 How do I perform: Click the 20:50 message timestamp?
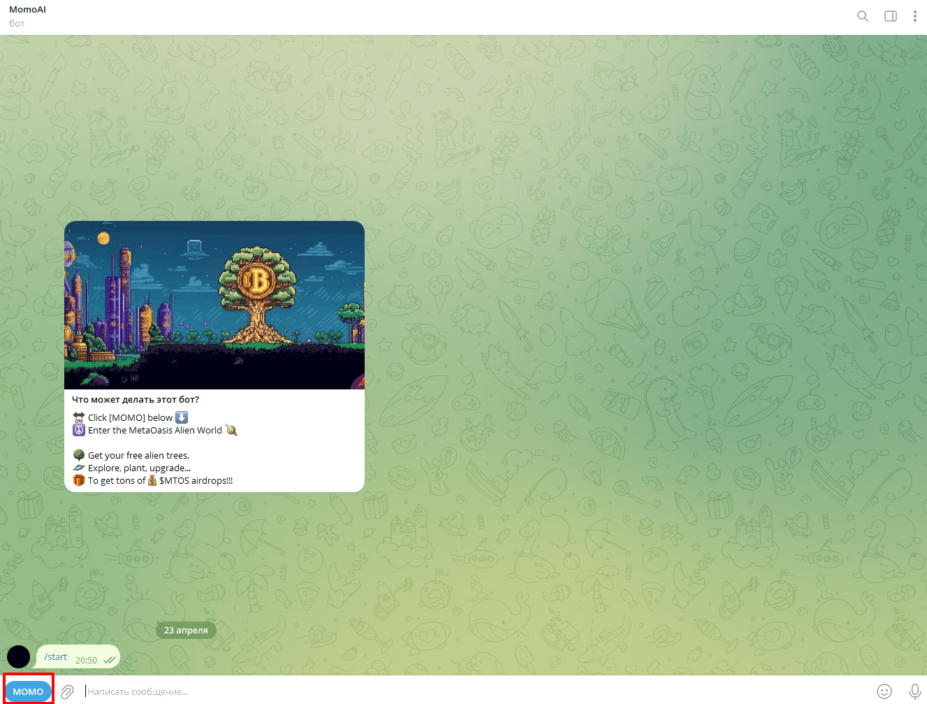coord(86,660)
